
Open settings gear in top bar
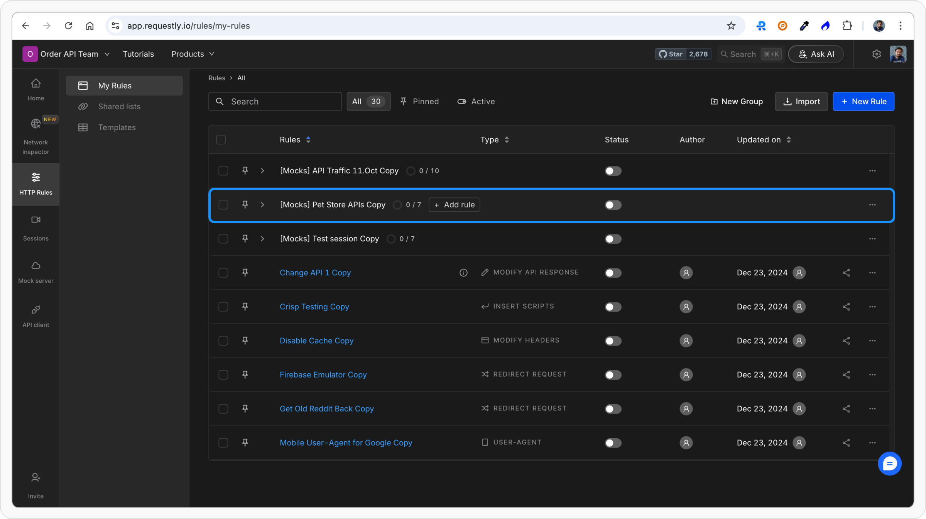[x=876, y=54]
